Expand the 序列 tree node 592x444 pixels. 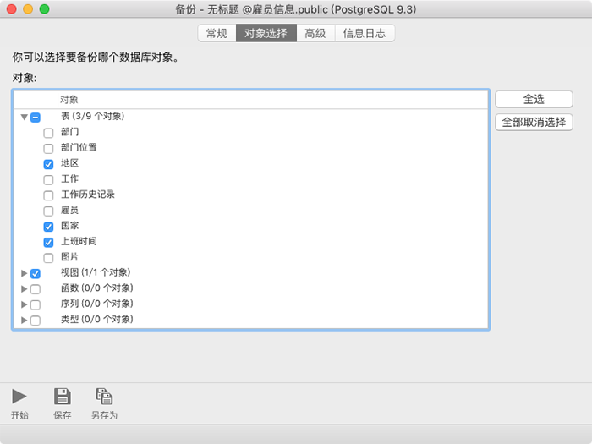pos(24,304)
